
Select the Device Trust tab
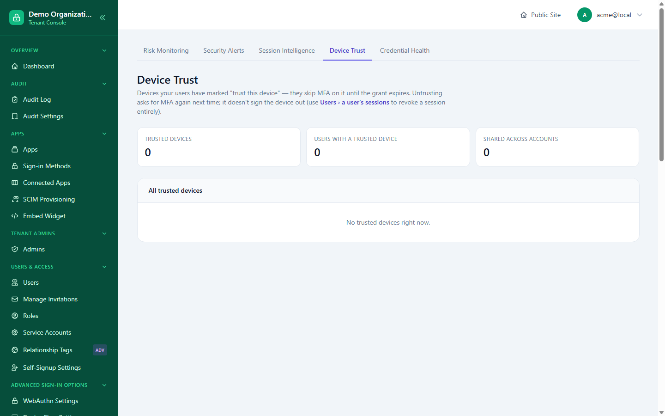347,50
